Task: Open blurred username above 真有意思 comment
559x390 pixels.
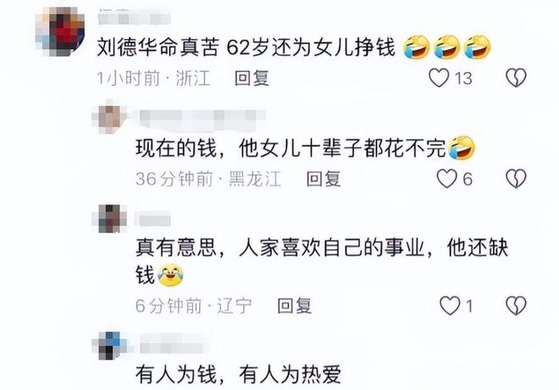Action: 153,219
